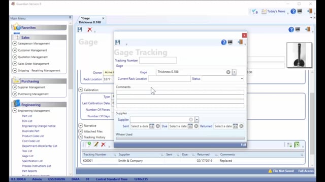Collapse the Calibration section
The width and height of the screenshot is (325, 182).
click(81, 90)
